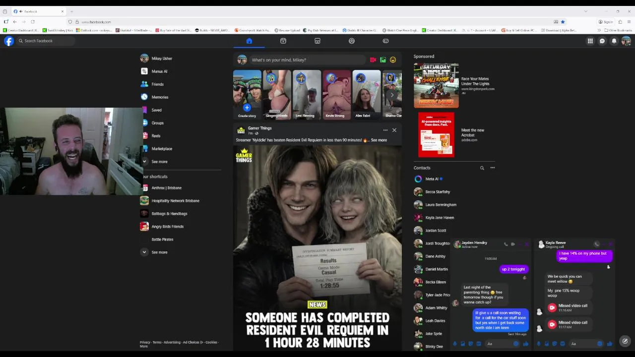Open the emoji picker in the Kayla Reeve chat
Image resolution: width=635 pixels, height=357 pixels.
tap(600, 344)
